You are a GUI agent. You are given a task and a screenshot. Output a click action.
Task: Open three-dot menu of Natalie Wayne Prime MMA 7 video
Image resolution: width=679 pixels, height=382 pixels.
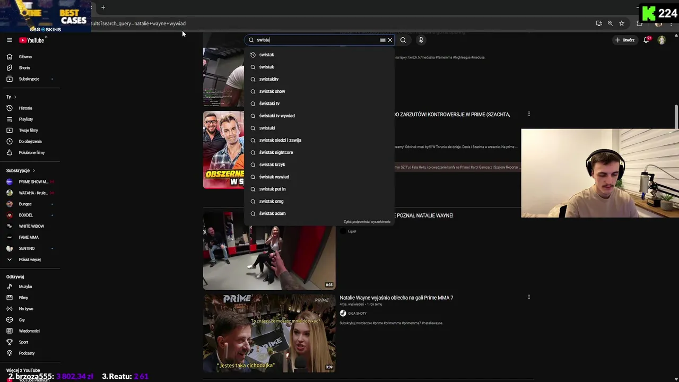coord(529,298)
